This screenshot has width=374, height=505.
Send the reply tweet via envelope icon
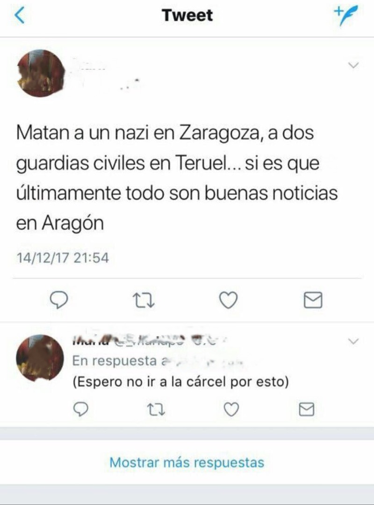[x=307, y=409]
